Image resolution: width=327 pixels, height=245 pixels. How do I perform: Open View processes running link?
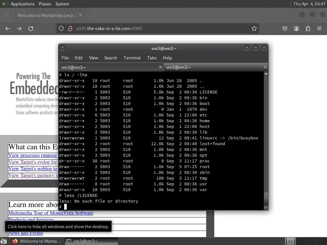tap(33, 155)
